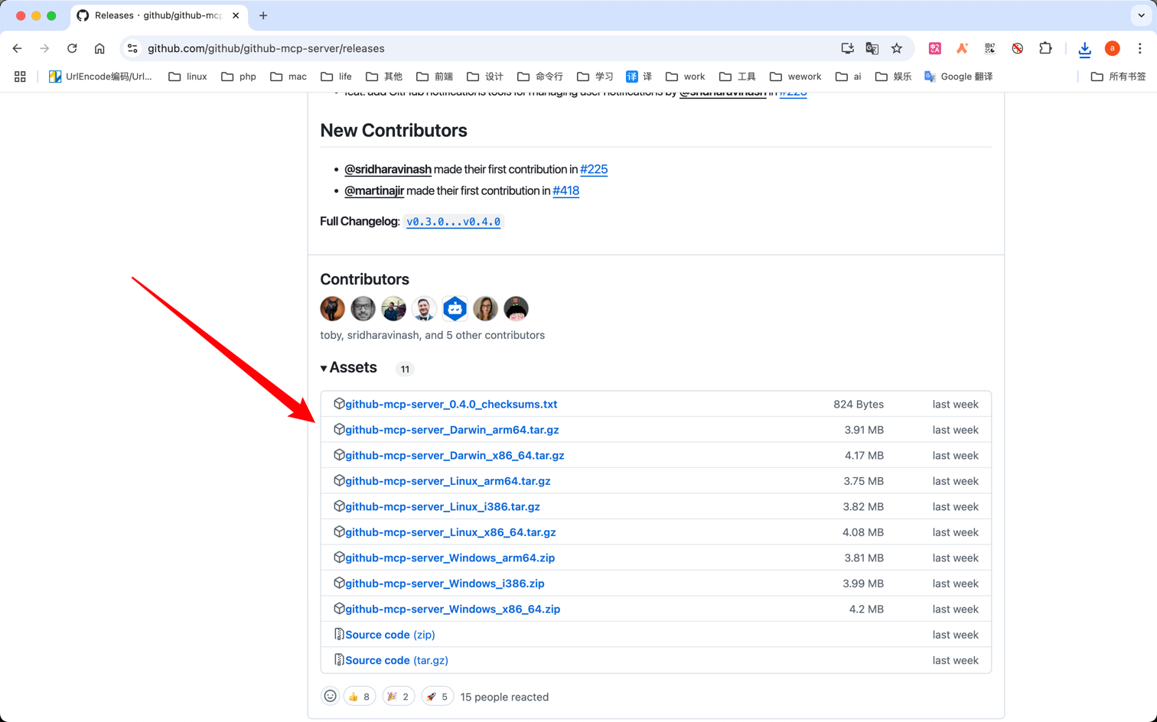The width and height of the screenshot is (1157, 722).
Task: Open the browser home page
Action: pos(99,48)
